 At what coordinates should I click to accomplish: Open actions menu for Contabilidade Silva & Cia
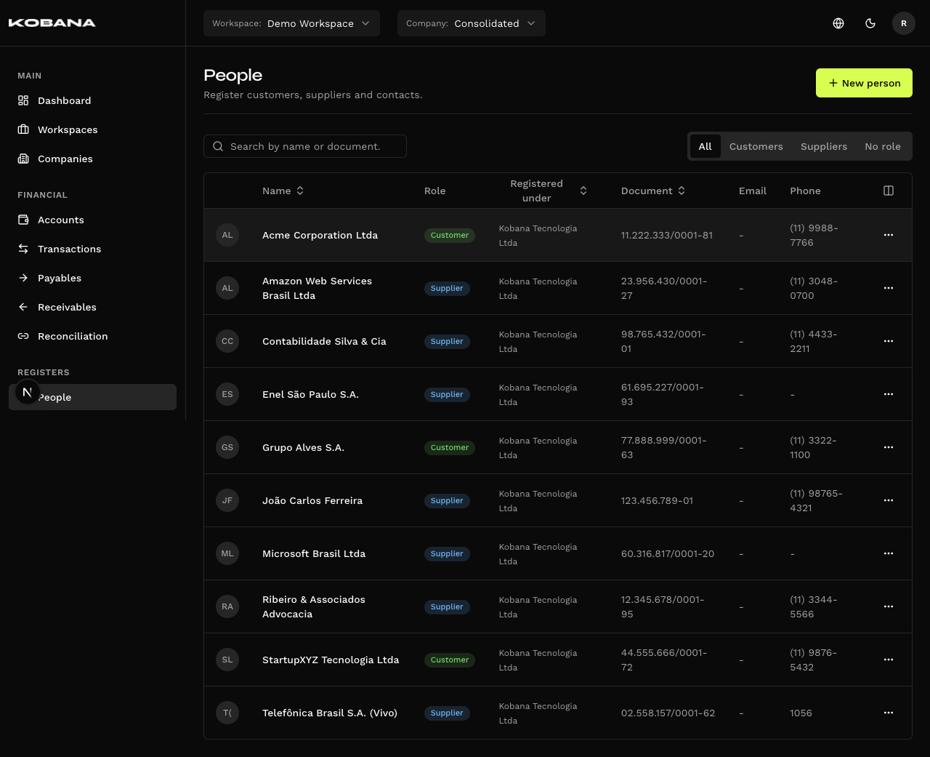(x=888, y=341)
